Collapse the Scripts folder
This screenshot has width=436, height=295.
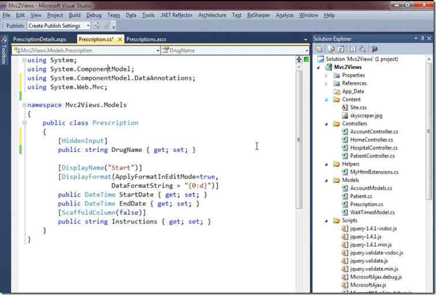coord(326,221)
